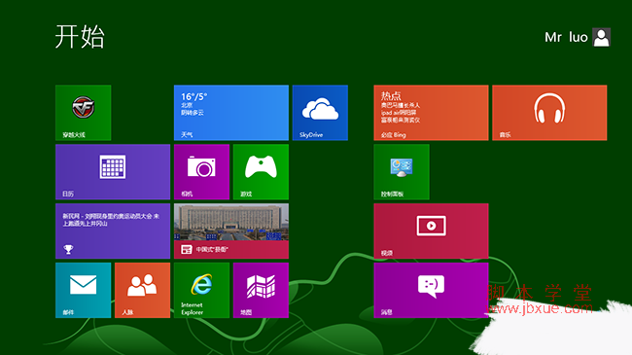
Task: Open the Control Panel tile
Action: (x=402, y=172)
